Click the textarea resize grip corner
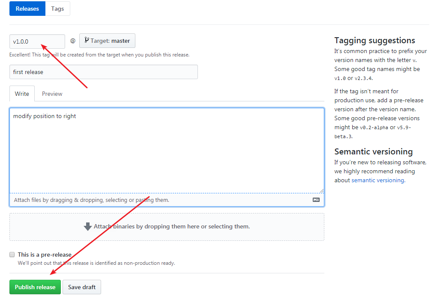 pyautogui.click(x=321, y=190)
